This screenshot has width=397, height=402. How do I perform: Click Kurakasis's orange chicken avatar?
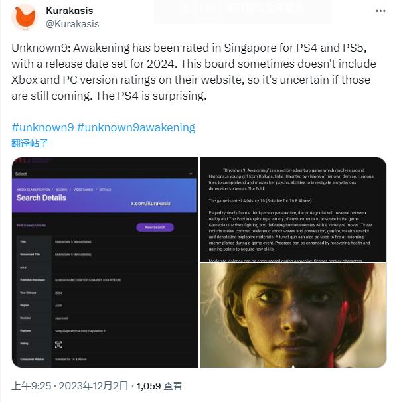point(25,17)
